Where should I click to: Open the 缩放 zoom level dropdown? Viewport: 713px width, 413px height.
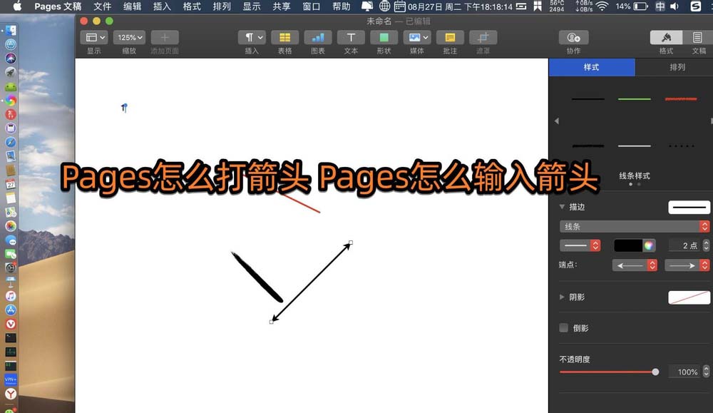pos(128,37)
